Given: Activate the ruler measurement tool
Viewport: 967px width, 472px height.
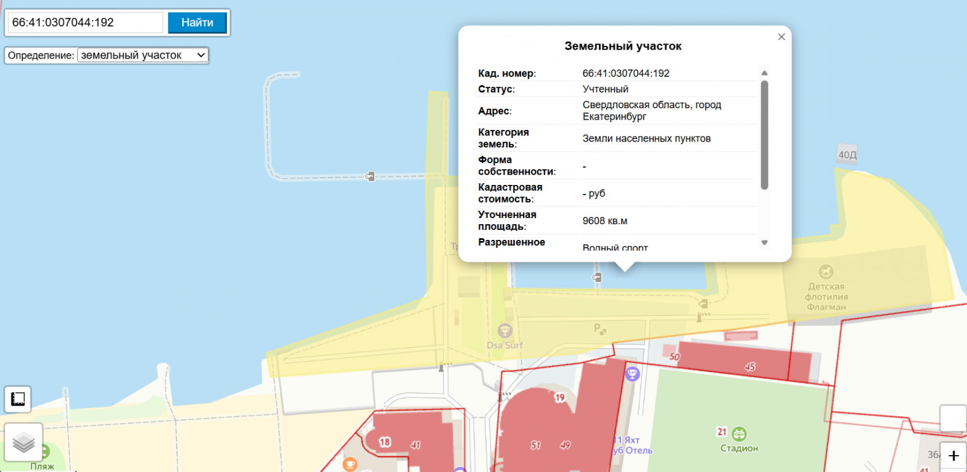Looking at the screenshot, I should (x=18, y=399).
